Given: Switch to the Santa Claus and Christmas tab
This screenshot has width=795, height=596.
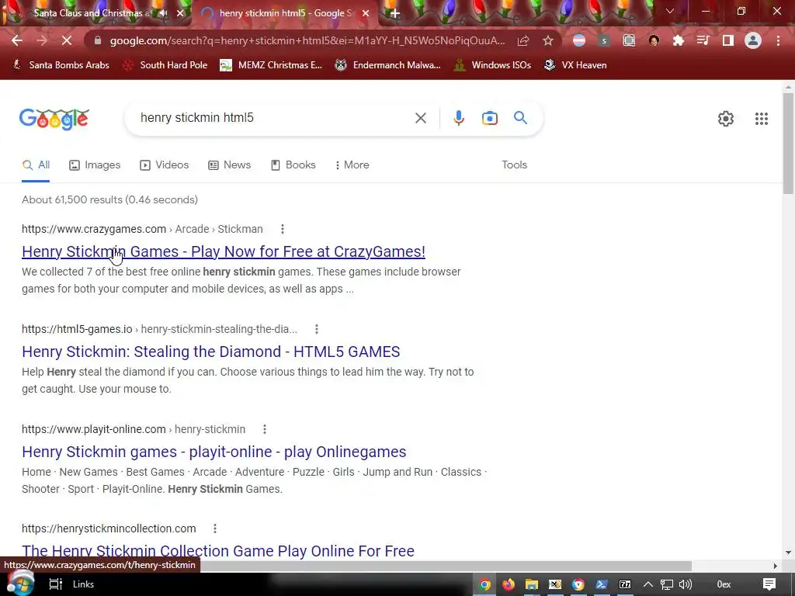Looking at the screenshot, I should point(92,13).
